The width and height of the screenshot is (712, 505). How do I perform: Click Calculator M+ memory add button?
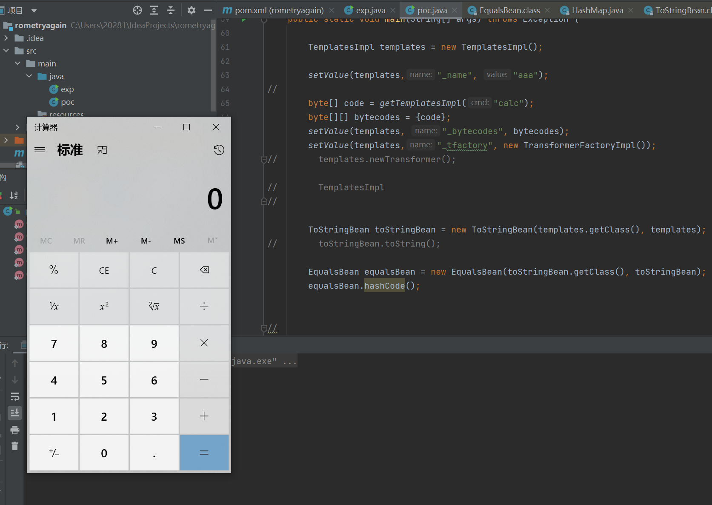point(112,241)
